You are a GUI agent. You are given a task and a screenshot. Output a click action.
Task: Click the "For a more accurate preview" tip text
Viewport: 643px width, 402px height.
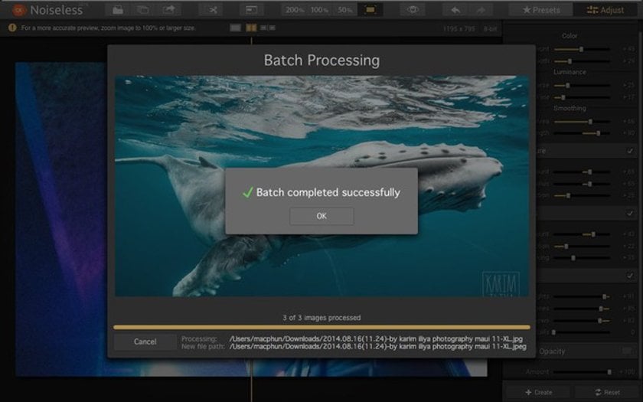[x=108, y=28]
